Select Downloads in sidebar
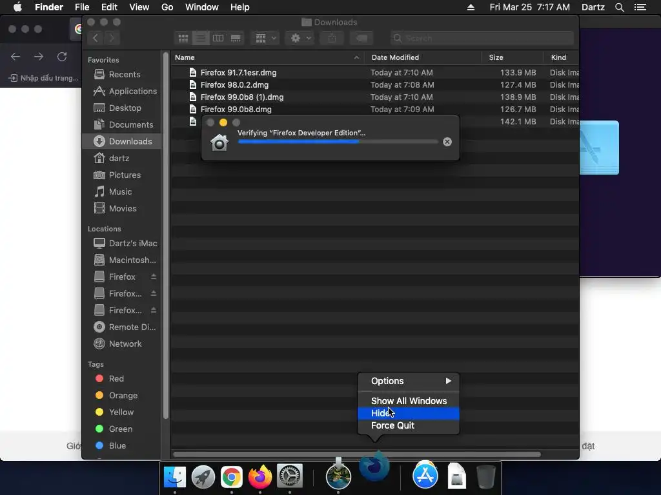Viewport: 661px width, 495px height. point(121,141)
